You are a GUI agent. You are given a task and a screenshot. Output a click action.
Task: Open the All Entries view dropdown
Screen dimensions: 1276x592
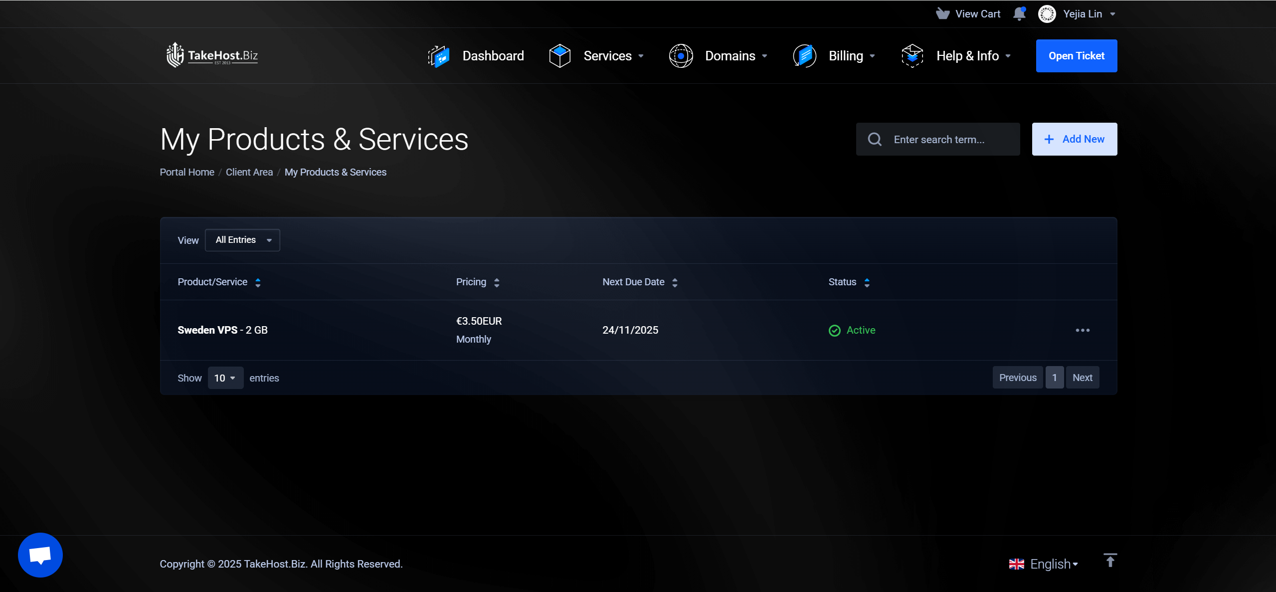[x=242, y=240]
